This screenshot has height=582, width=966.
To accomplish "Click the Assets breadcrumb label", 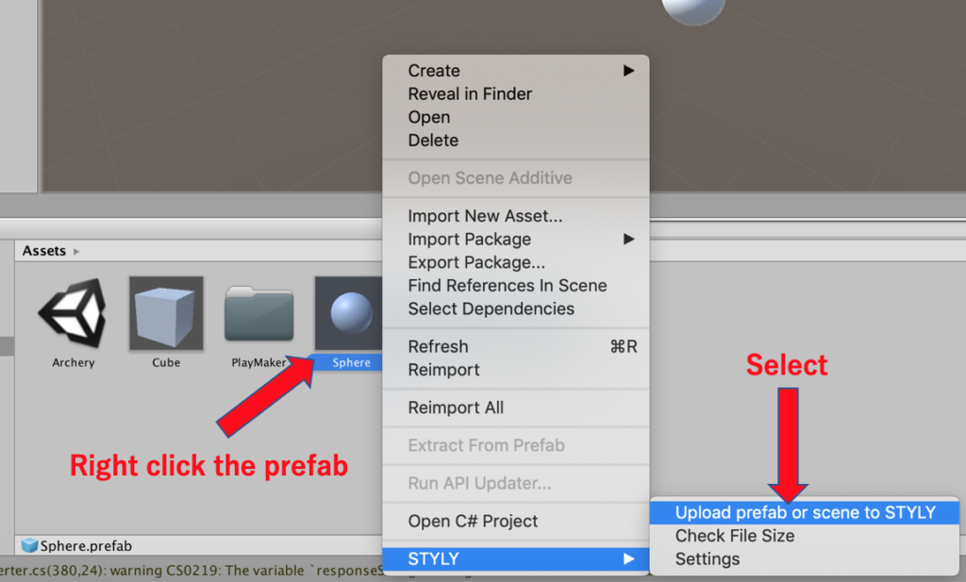I will click(x=43, y=251).
